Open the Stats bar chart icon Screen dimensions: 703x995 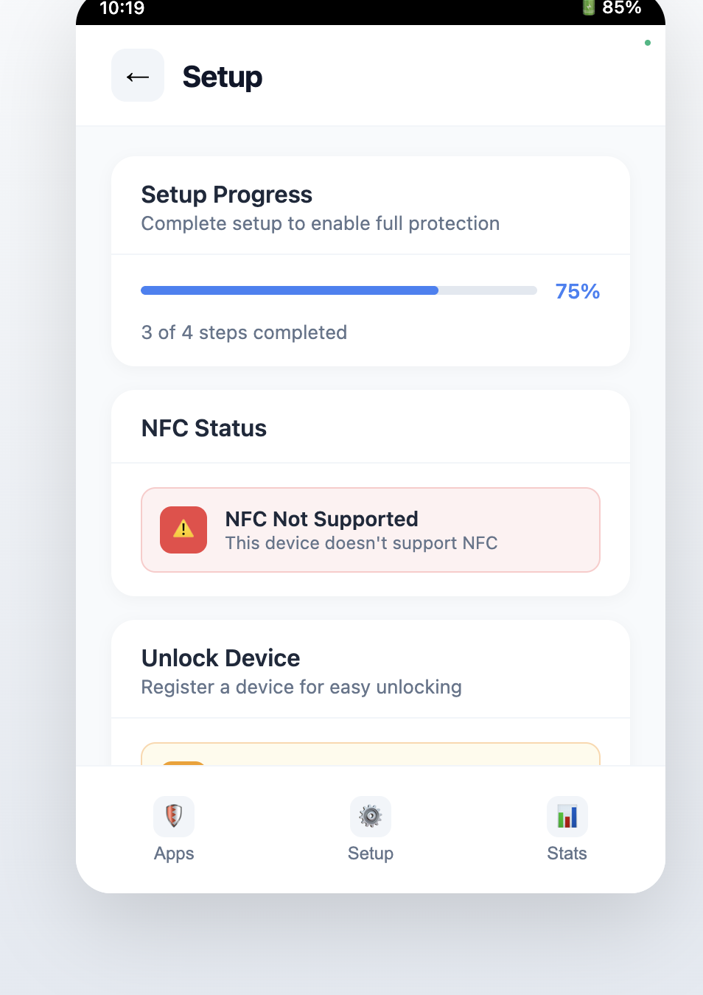[567, 816]
